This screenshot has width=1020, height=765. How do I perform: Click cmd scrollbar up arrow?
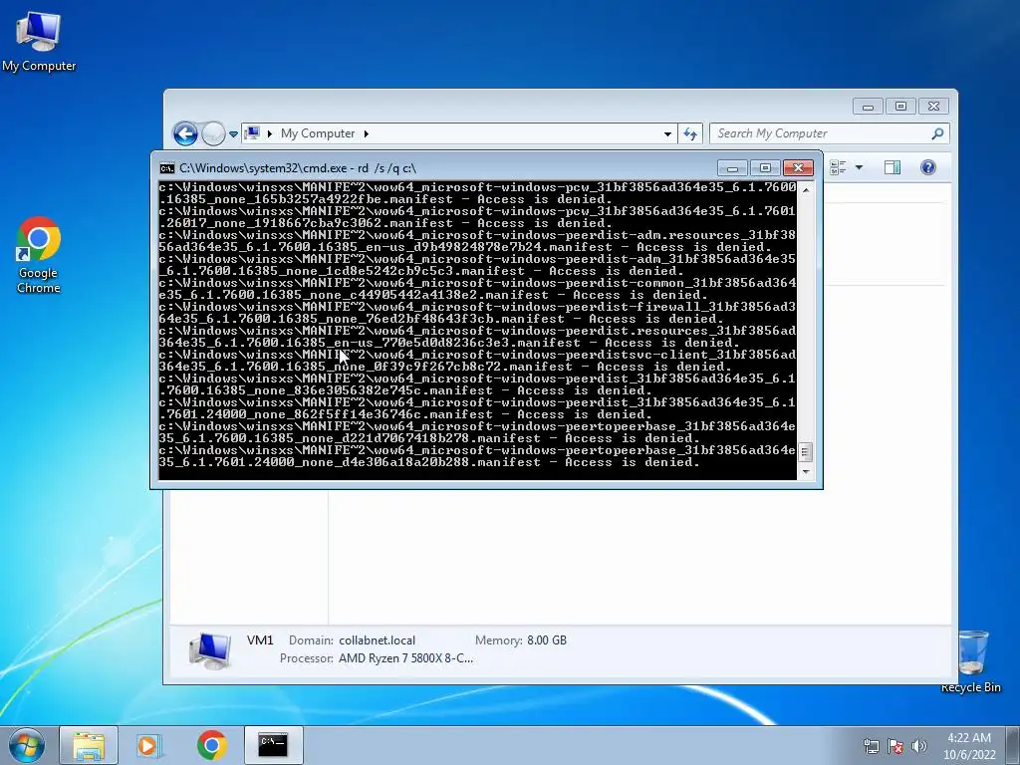click(806, 190)
